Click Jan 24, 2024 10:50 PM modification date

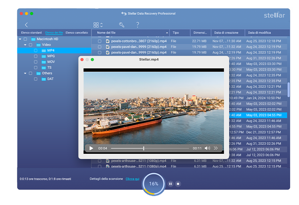click(263, 98)
